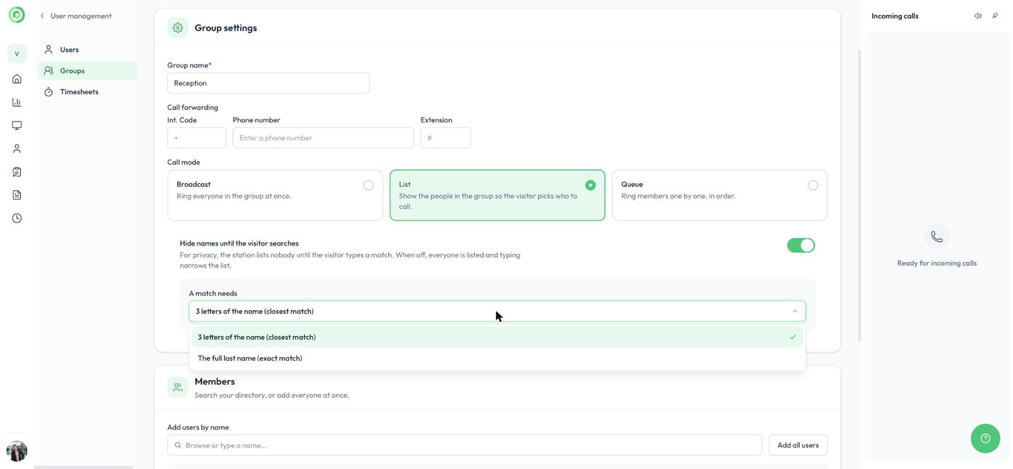Choose 'The full last name' option
The image size is (1013, 469).
pos(497,358)
